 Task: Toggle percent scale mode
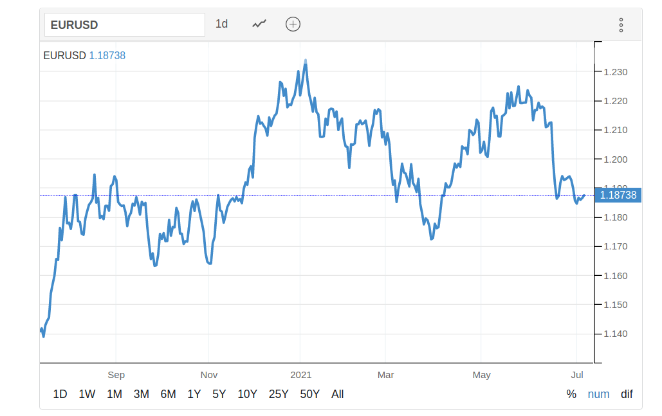pyautogui.click(x=571, y=394)
